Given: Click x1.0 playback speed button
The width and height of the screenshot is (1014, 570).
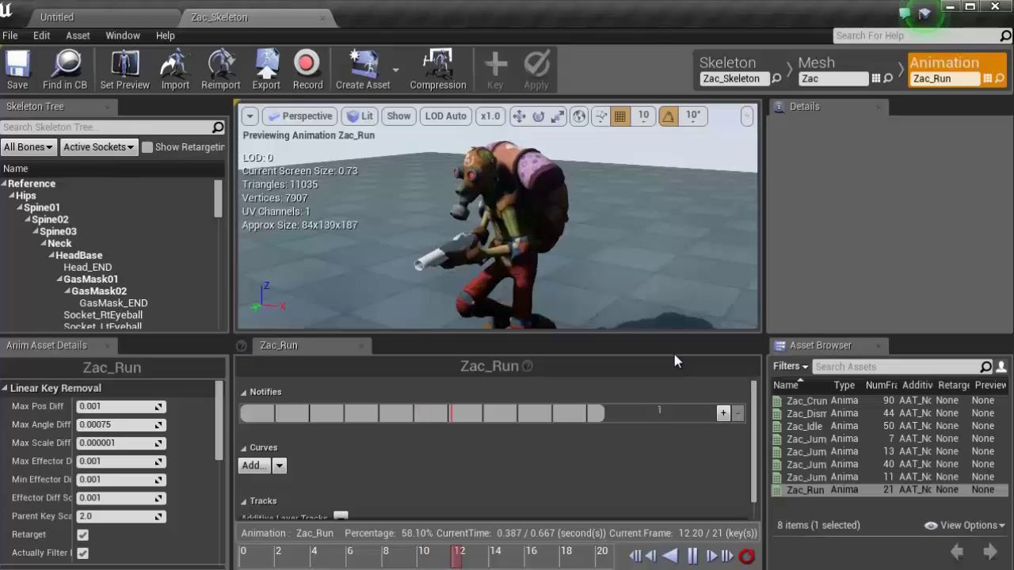Looking at the screenshot, I should point(490,116).
